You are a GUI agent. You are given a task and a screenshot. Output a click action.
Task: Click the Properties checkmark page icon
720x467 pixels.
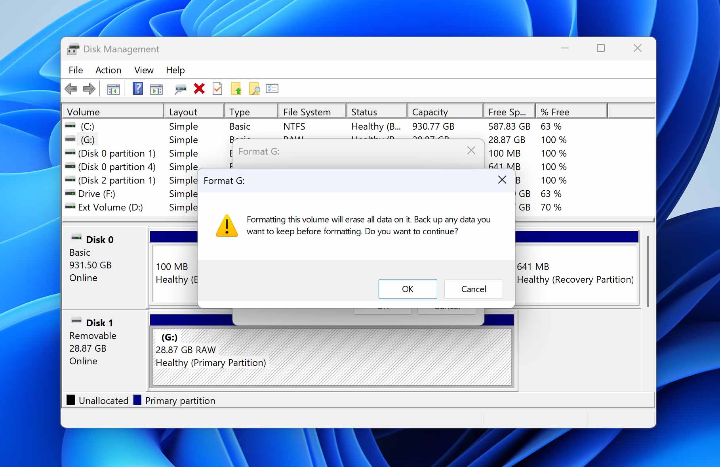tap(217, 88)
